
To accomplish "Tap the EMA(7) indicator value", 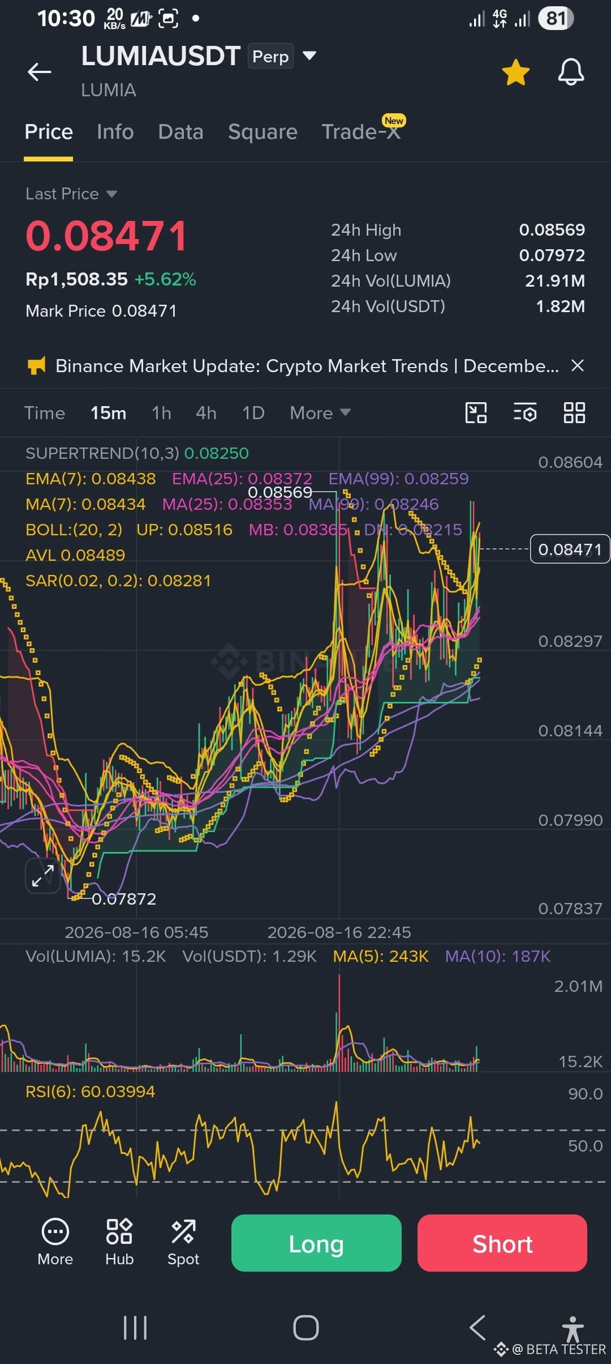I will coord(91,479).
